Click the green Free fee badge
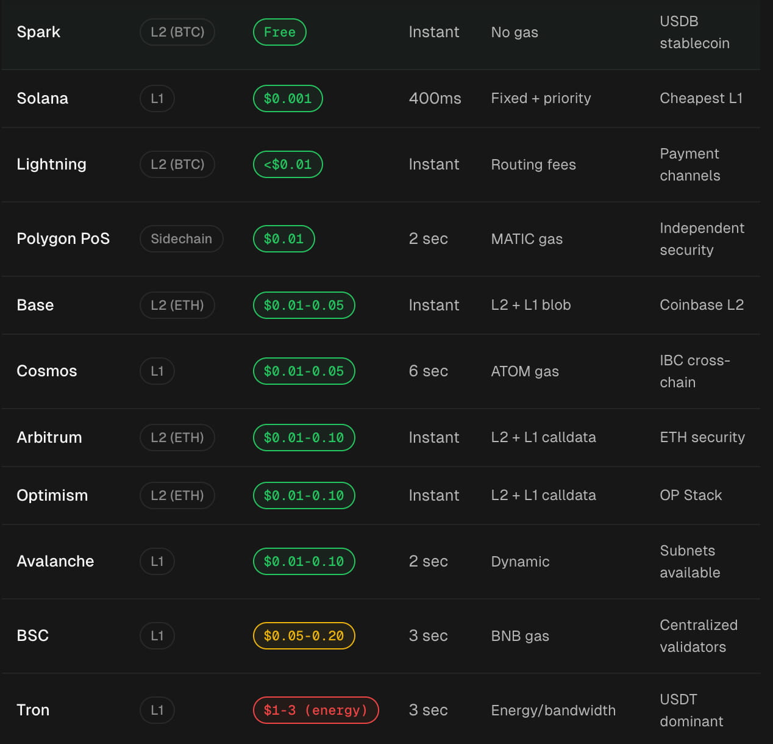This screenshot has height=744, width=773. click(280, 32)
